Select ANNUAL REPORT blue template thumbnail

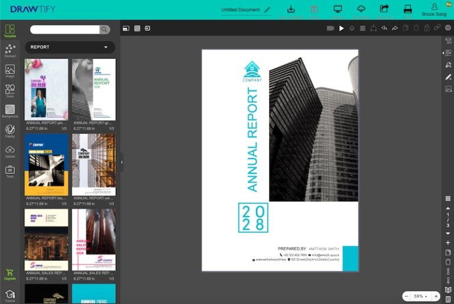[x=46, y=164]
